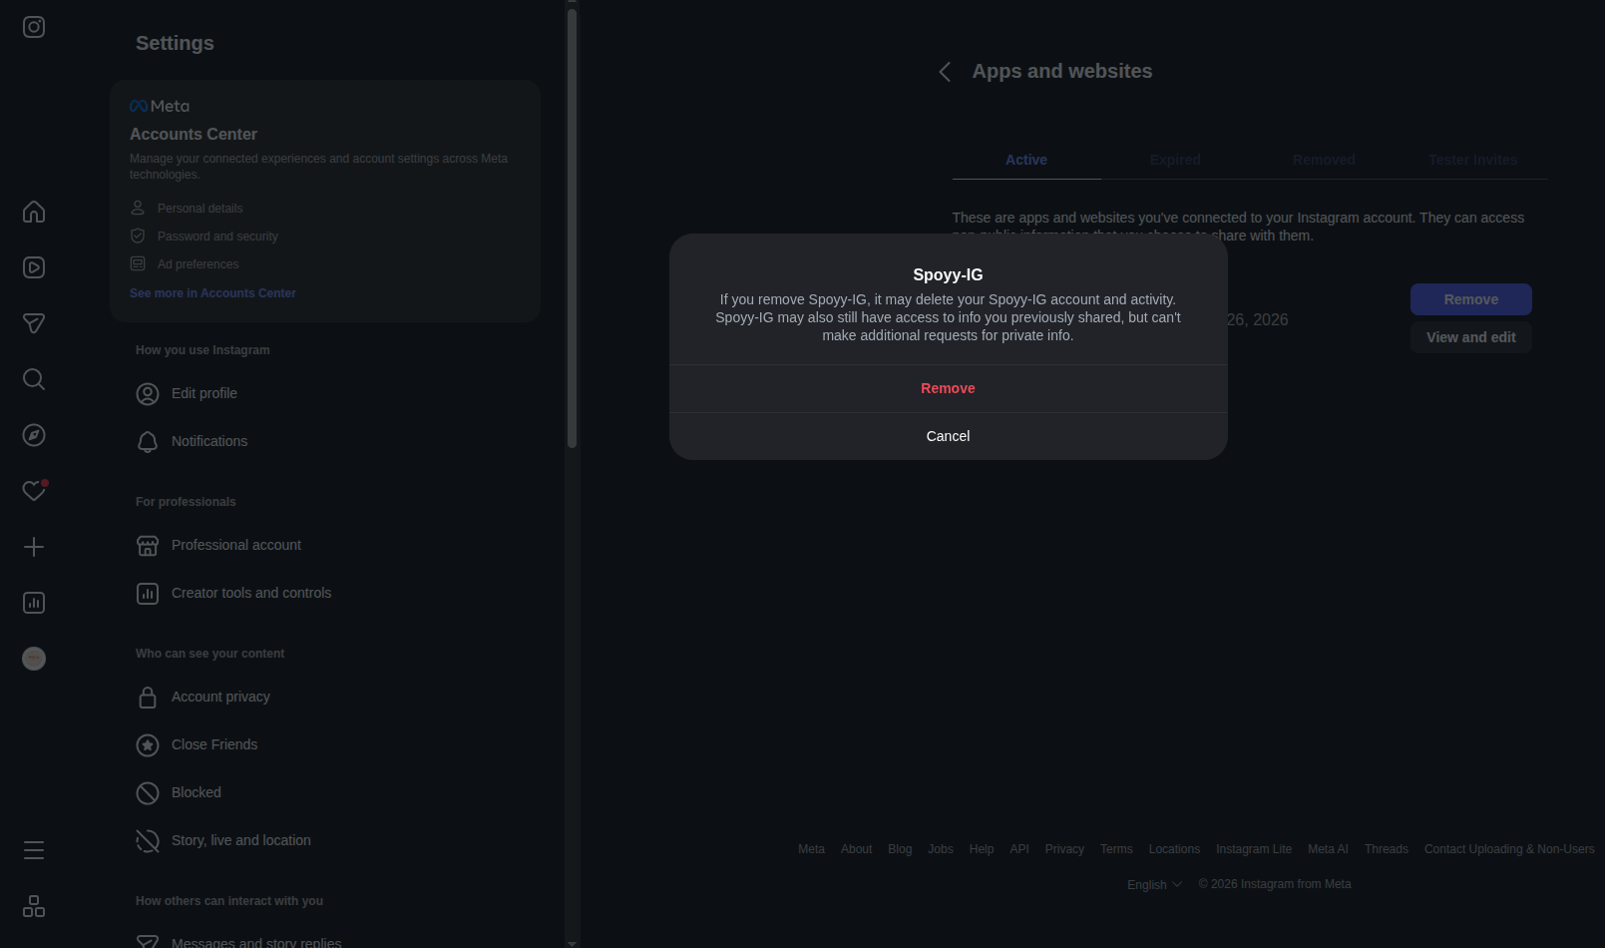Click the Creator tools chart icon
The width and height of the screenshot is (1605, 948).
click(148, 594)
